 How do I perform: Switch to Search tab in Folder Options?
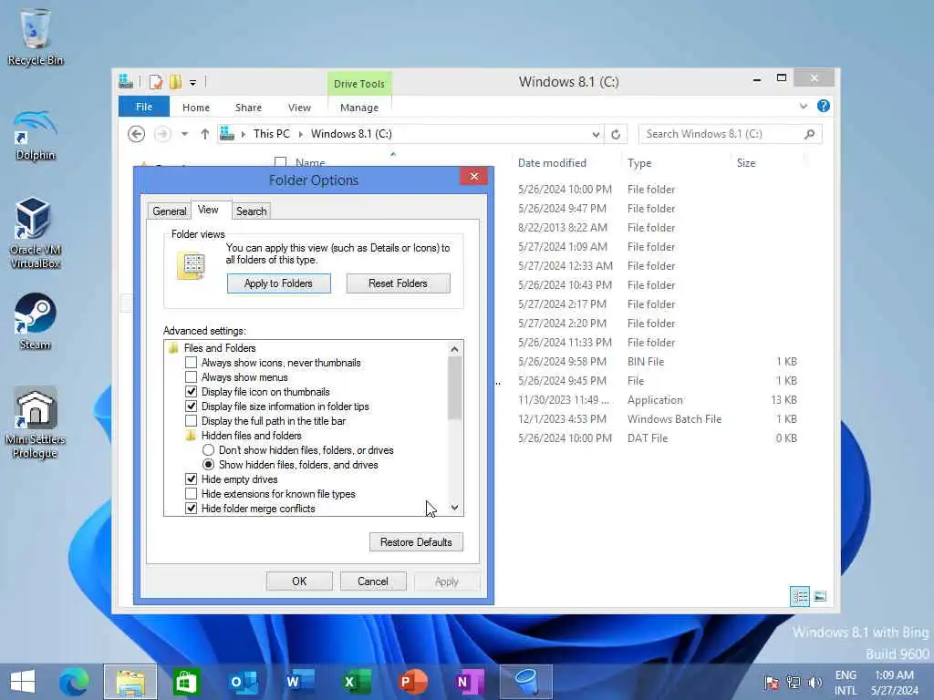point(252,211)
